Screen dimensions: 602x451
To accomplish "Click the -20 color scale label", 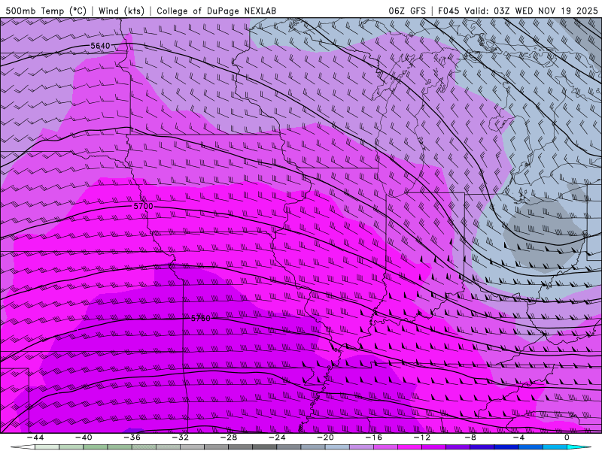I will click(325, 437).
